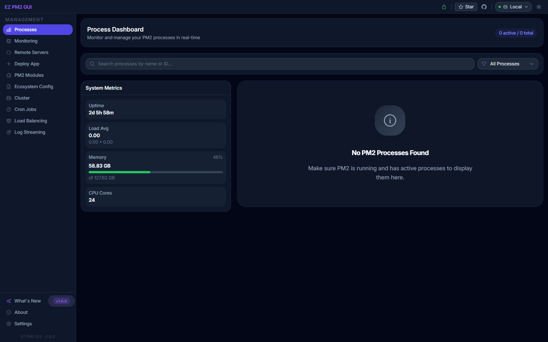Image resolution: width=548 pixels, height=342 pixels.
Task: Click the green lock icon in the header
Action: pos(444,6)
